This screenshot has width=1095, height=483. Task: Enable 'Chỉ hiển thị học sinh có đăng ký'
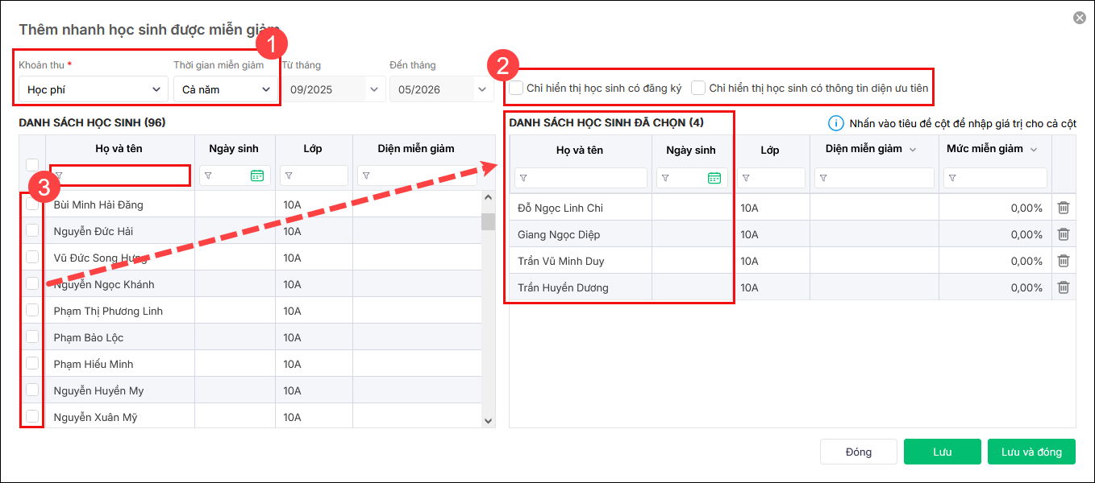(516, 88)
